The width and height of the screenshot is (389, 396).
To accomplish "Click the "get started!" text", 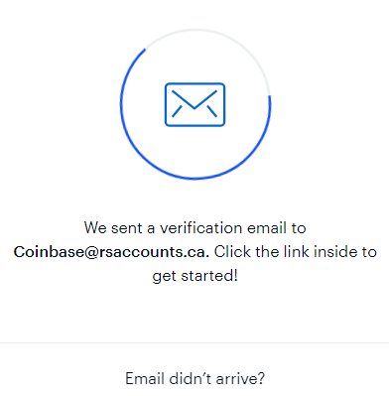I will coord(194,276).
